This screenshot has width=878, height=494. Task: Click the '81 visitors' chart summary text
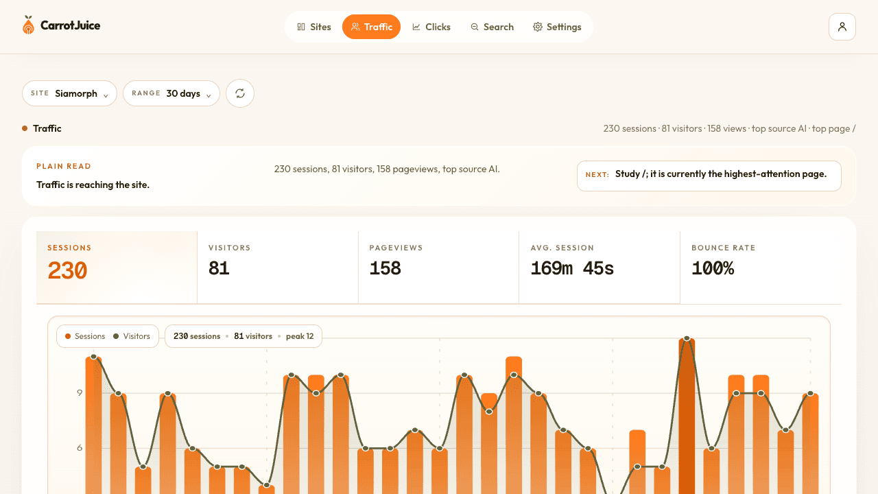tap(253, 336)
